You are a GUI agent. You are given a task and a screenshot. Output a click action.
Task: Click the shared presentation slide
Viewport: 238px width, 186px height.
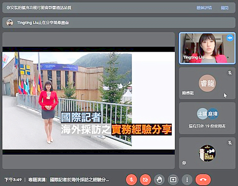coord(88,101)
